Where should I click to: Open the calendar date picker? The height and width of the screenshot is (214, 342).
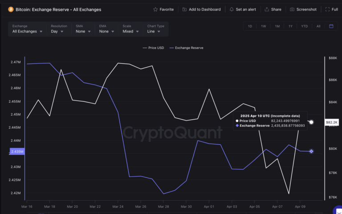click(331, 26)
